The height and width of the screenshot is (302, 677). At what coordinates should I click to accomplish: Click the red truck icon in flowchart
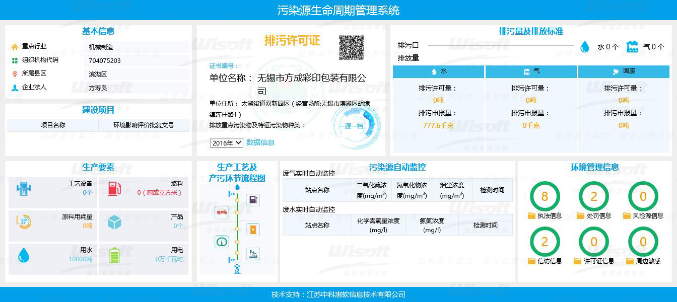click(x=222, y=212)
